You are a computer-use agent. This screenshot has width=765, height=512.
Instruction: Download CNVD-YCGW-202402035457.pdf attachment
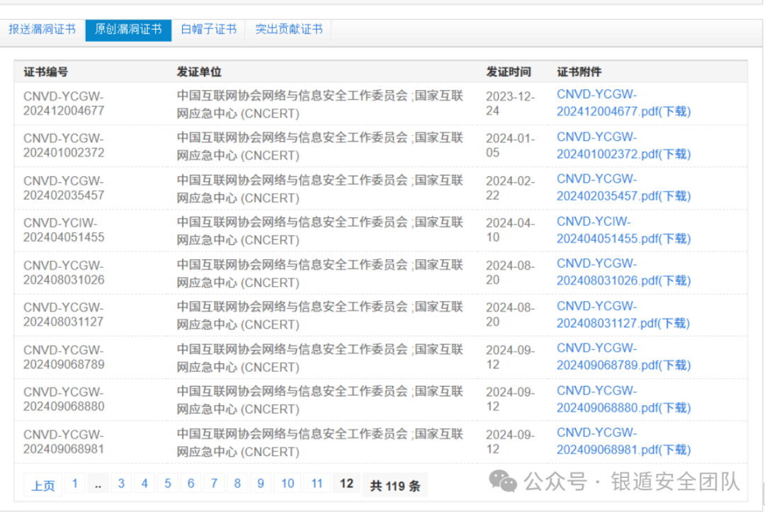pyautogui.click(x=623, y=187)
